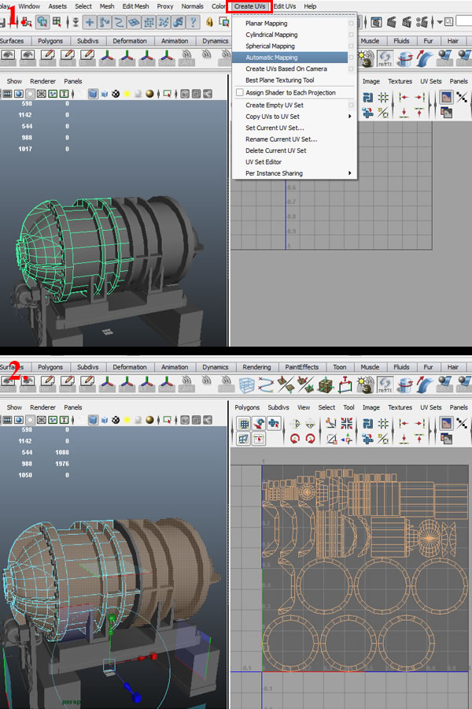The image size is (472, 709).
Task: Click the "1017" heads-up display value
Action: (25, 149)
